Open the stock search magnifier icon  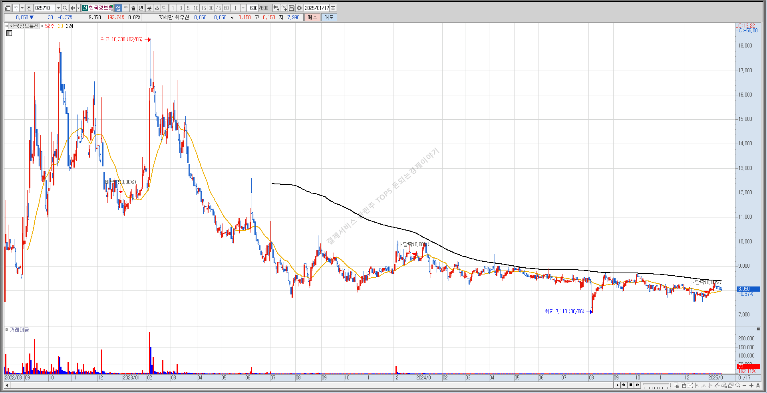coord(65,8)
